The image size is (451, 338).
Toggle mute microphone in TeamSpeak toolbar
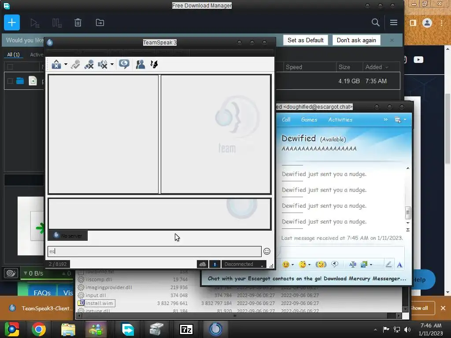(89, 64)
